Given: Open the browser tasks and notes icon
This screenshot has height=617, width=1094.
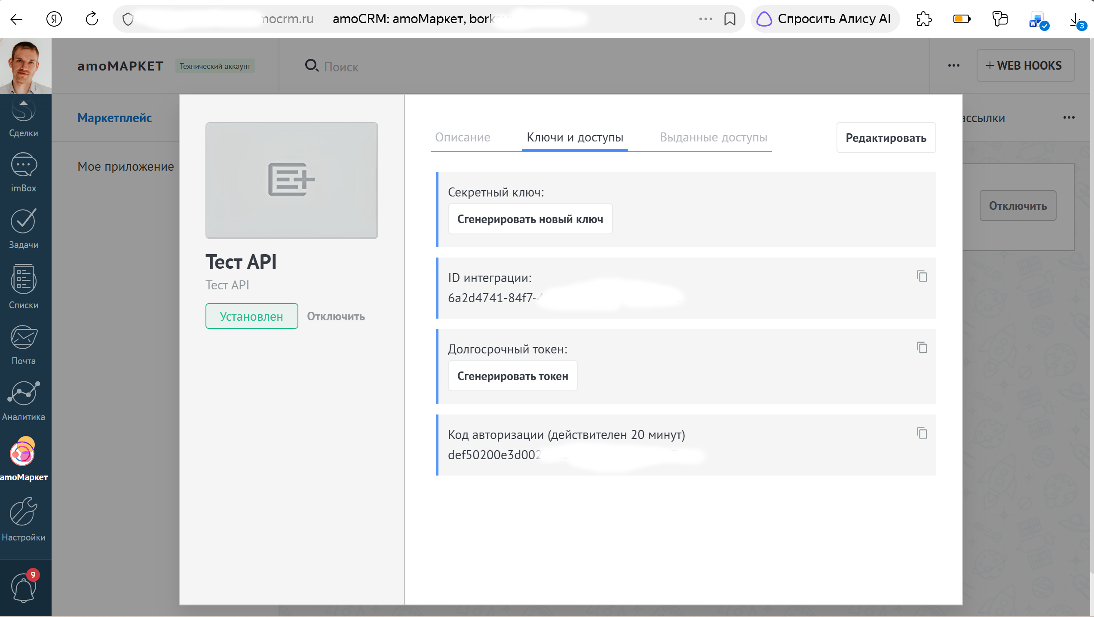Looking at the screenshot, I should pos(1000,19).
